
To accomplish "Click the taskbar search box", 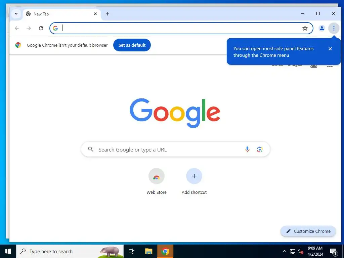I will coord(70,251).
